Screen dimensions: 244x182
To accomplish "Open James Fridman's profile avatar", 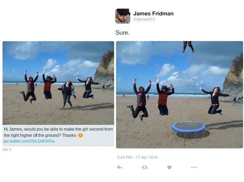I will [123, 16].
